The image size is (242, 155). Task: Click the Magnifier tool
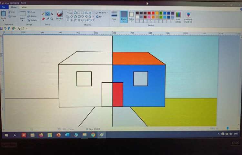click(52, 19)
